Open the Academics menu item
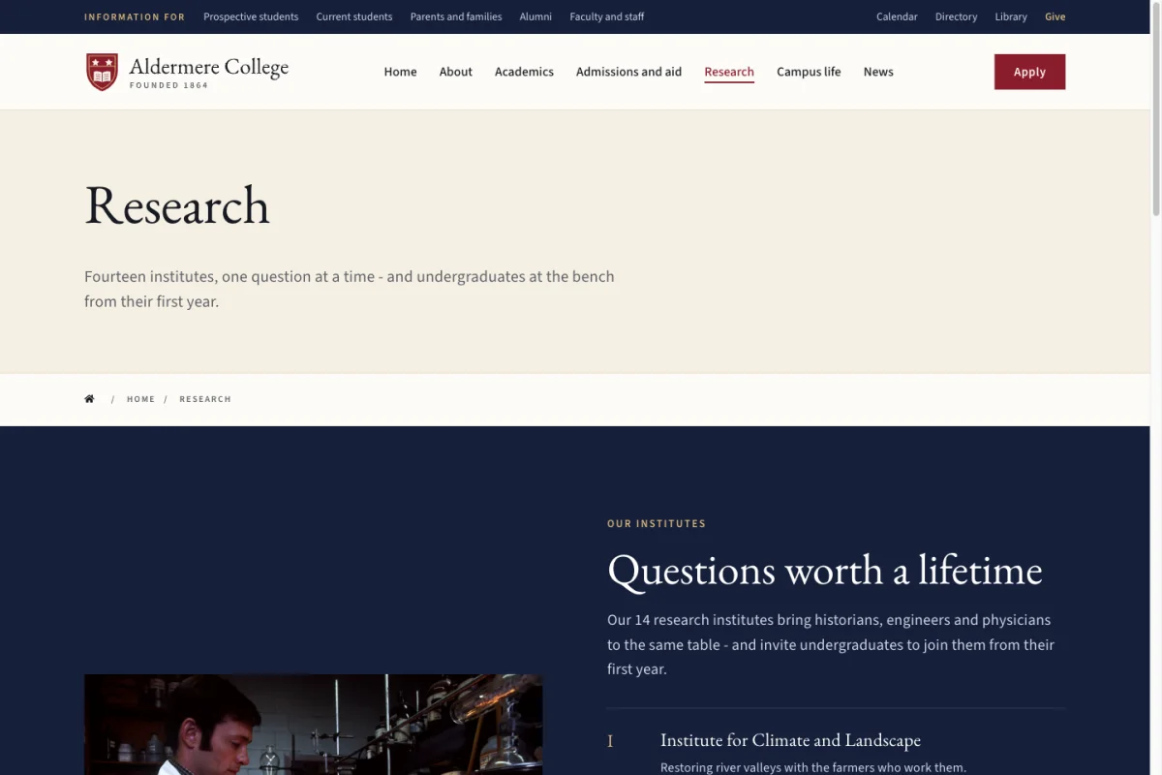Viewport: 1162px width, 775px height. pos(524,72)
